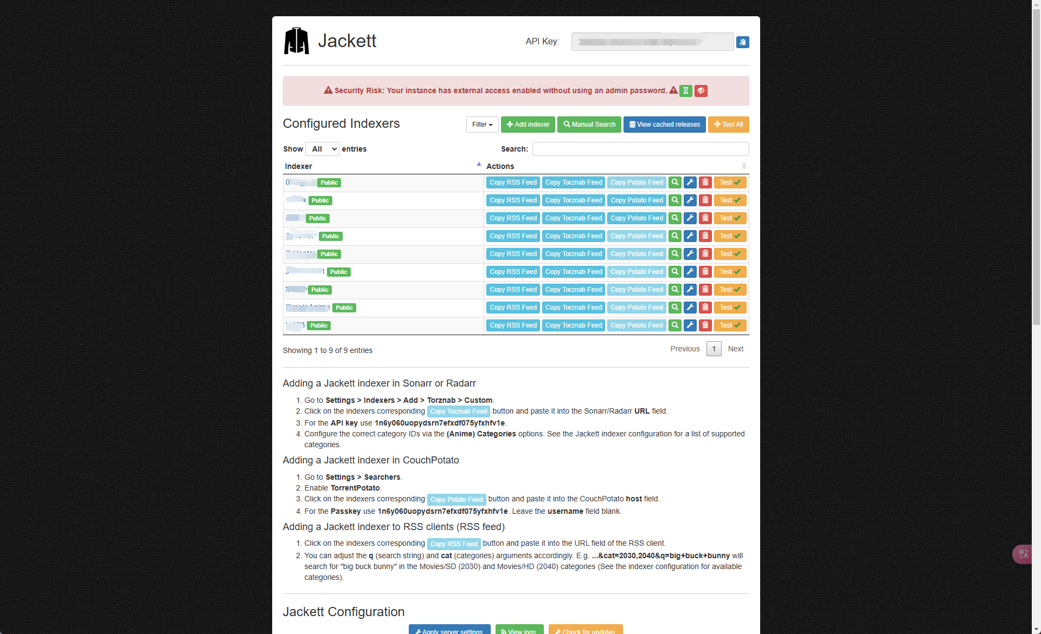
Task: Sort the table by the Actions column
Action: click(x=616, y=166)
